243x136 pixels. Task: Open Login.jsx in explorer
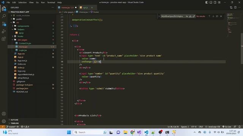23,50
